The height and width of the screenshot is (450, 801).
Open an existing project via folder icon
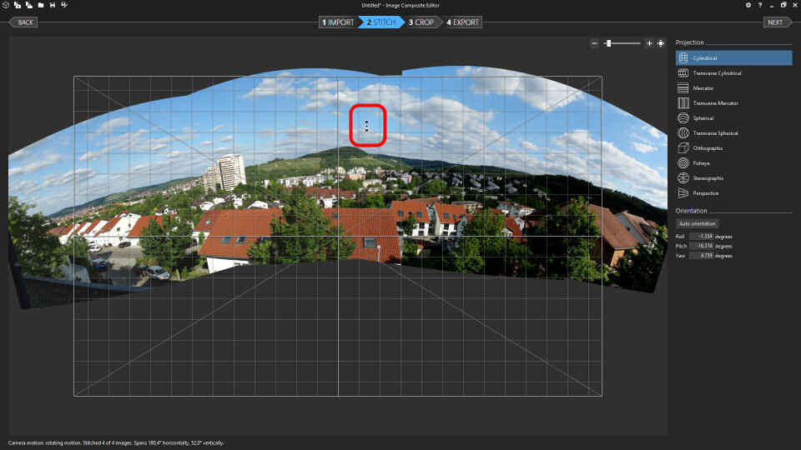[x=40, y=5]
